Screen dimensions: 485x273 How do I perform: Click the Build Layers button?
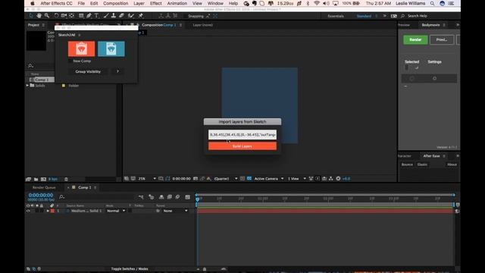242,146
